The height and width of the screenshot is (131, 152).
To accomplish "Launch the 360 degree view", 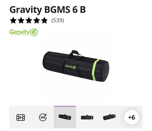I will [x=43, y=117].
